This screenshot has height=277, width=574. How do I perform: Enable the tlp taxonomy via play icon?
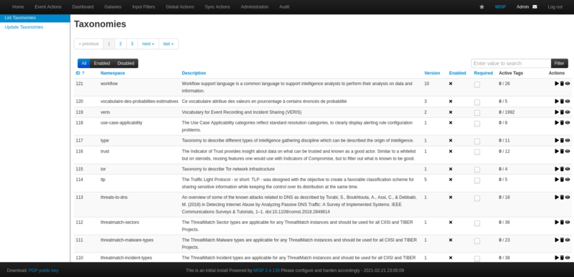557,180
